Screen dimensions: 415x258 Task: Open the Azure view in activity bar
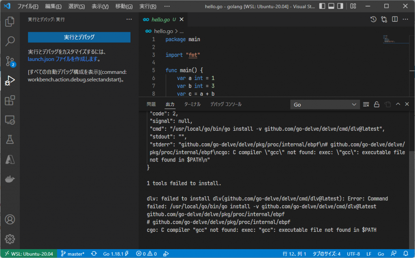point(10,159)
